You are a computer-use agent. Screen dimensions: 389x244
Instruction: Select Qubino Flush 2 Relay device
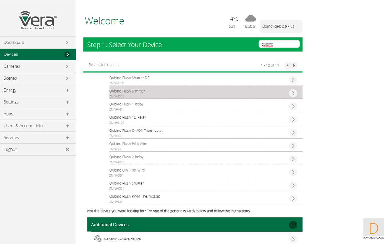click(x=206, y=158)
